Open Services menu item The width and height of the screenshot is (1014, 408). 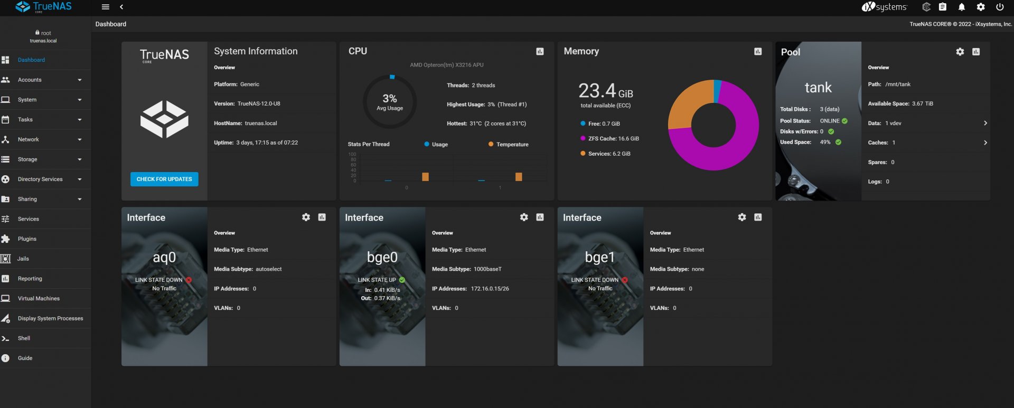[x=45, y=219]
